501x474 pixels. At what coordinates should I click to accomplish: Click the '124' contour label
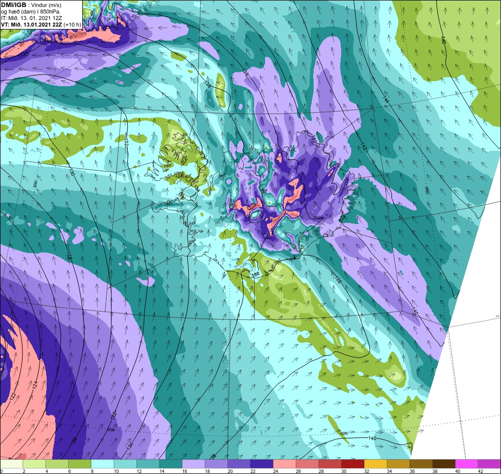click(x=35, y=385)
